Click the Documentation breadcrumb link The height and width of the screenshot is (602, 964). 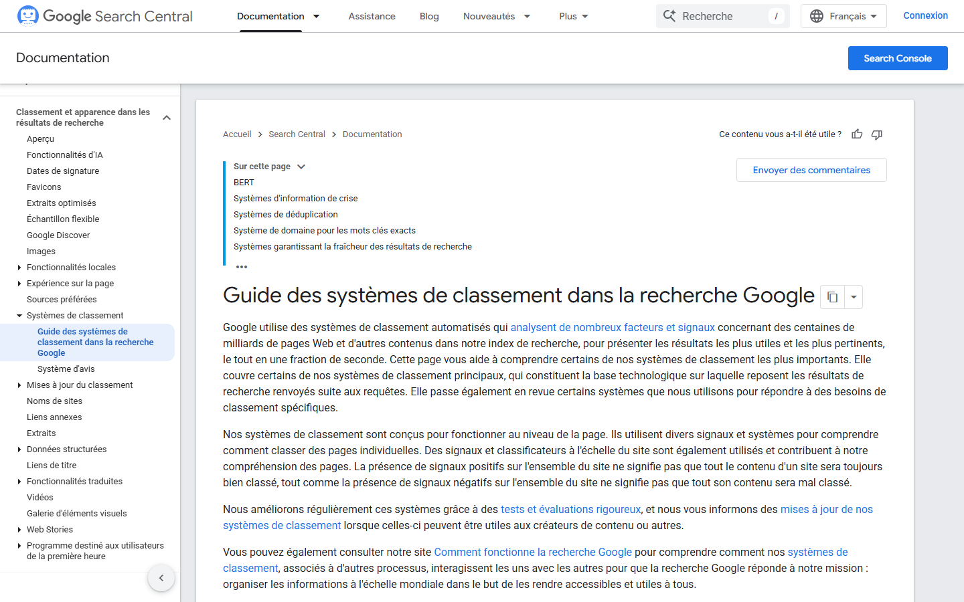click(372, 134)
